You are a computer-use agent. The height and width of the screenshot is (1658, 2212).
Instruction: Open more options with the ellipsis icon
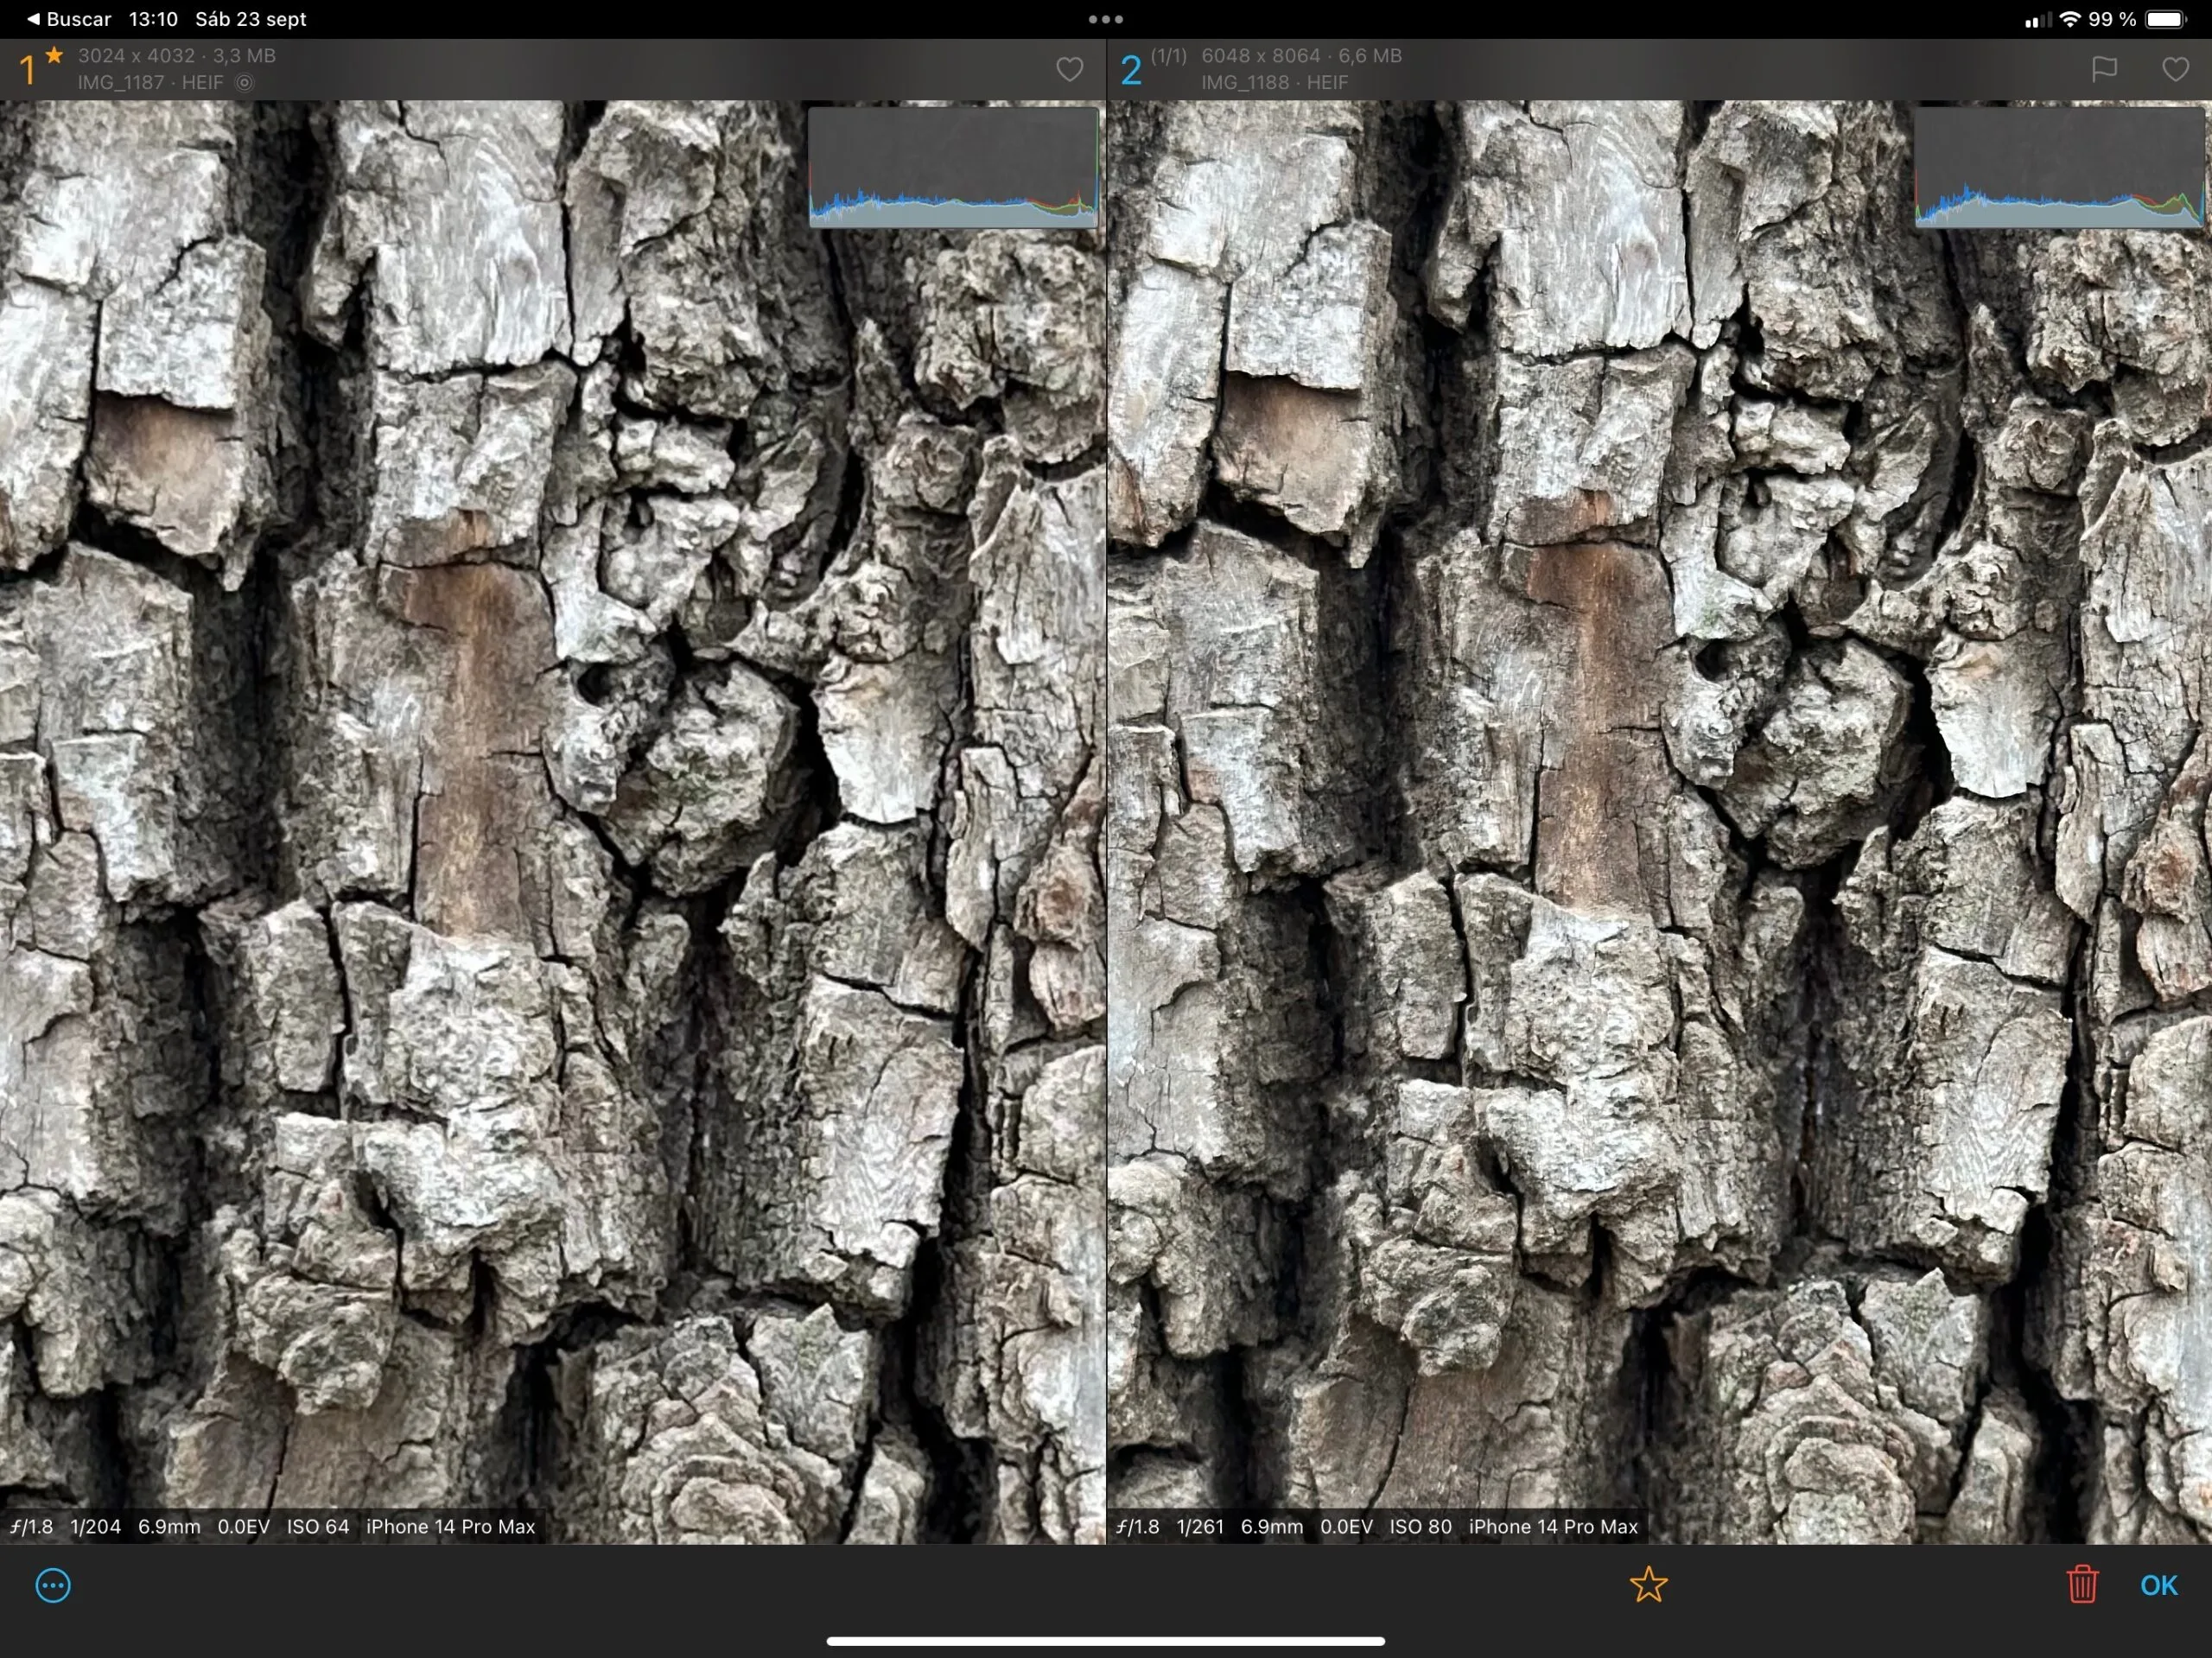click(x=53, y=1586)
